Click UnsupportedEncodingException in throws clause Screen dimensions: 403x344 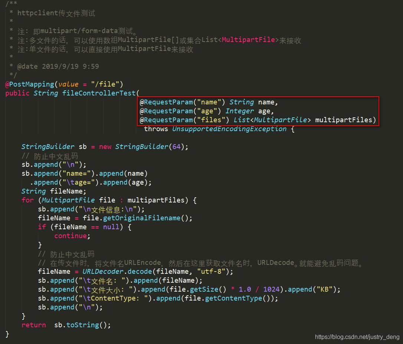click(x=229, y=129)
